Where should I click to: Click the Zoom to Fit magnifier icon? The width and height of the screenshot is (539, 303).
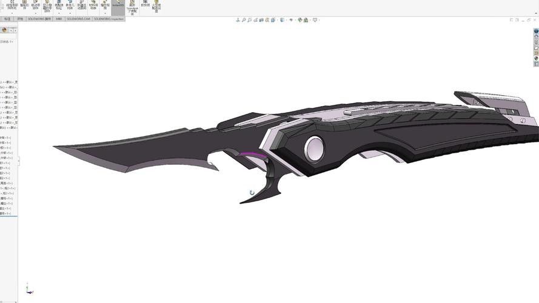[244, 20]
